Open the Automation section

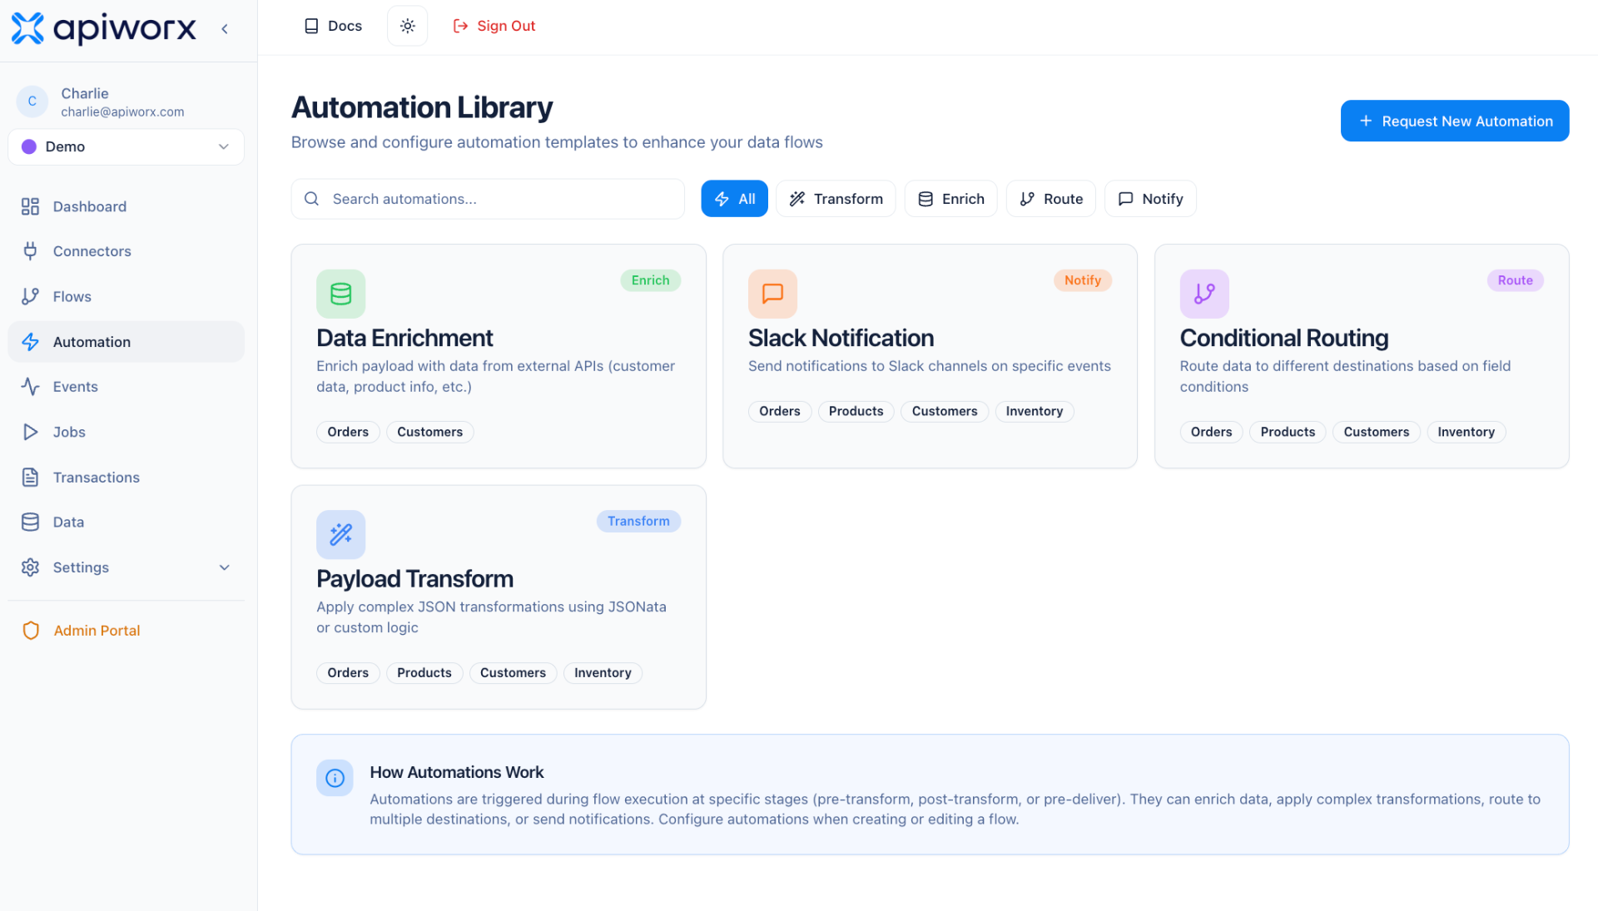pyautogui.click(x=92, y=341)
